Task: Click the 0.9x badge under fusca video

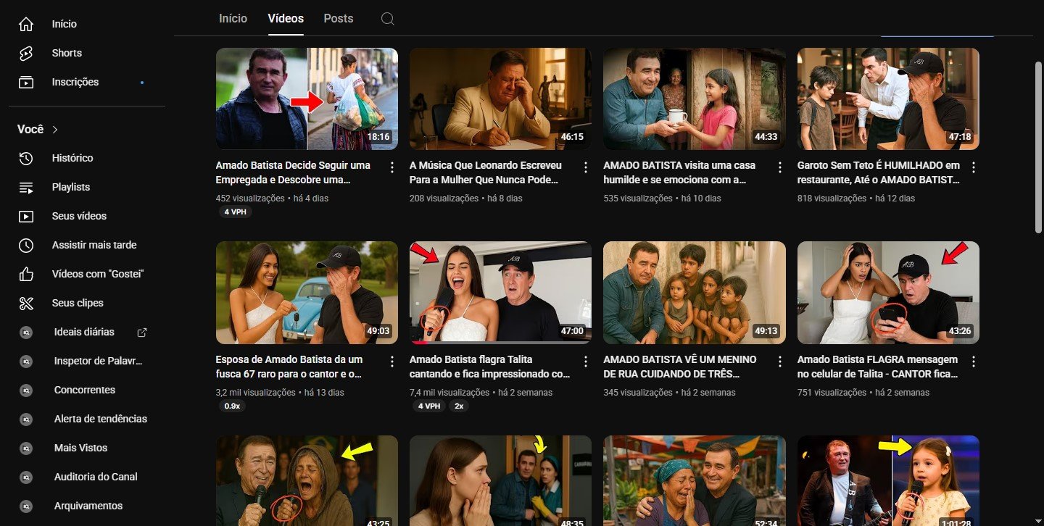Action: click(232, 406)
